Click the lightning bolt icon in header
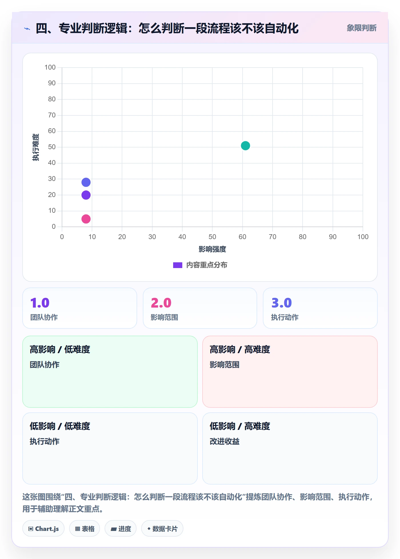The image size is (400, 559). (27, 29)
